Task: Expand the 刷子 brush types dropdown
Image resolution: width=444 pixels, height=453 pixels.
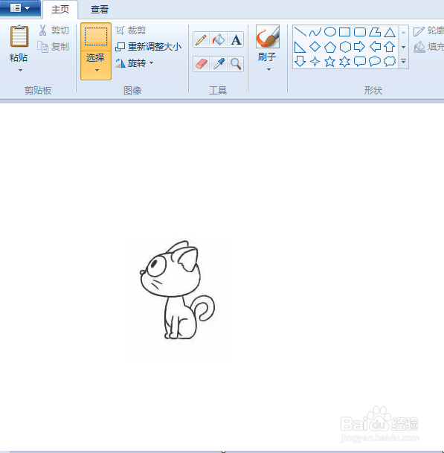Action: pos(268,70)
